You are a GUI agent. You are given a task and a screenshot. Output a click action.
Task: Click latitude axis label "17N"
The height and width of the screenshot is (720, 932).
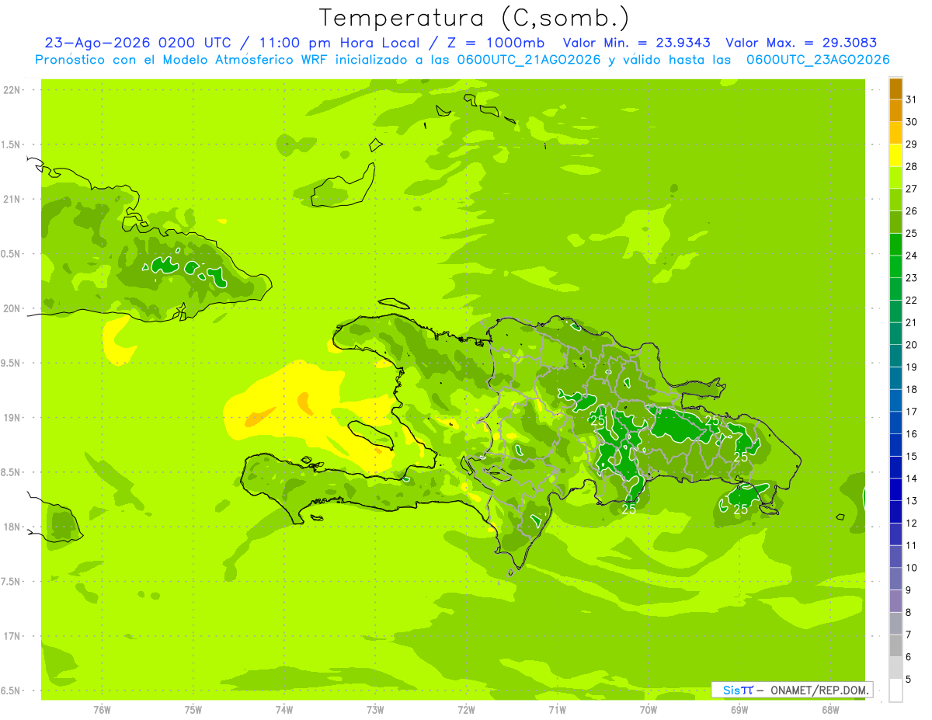[12, 637]
